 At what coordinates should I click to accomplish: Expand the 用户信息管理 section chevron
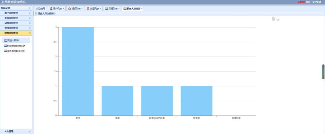pyautogui.click(x=30, y=13)
